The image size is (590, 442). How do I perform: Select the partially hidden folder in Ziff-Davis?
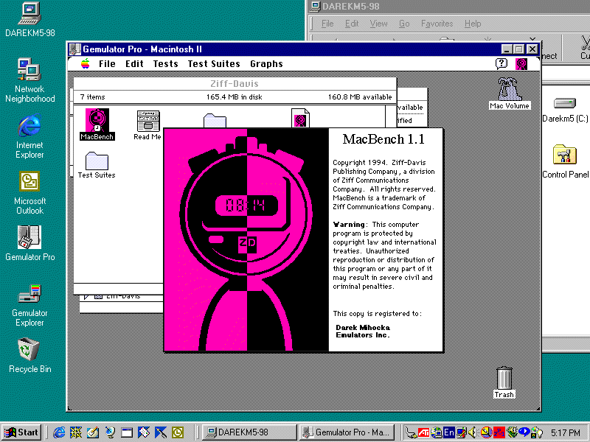point(215,121)
